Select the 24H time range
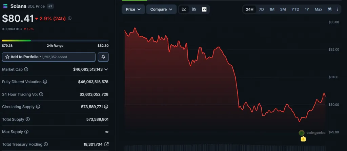347x151 pixels. point(250,9)
